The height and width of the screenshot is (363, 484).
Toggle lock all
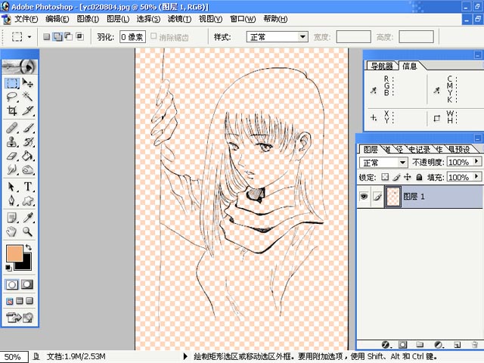419,177
